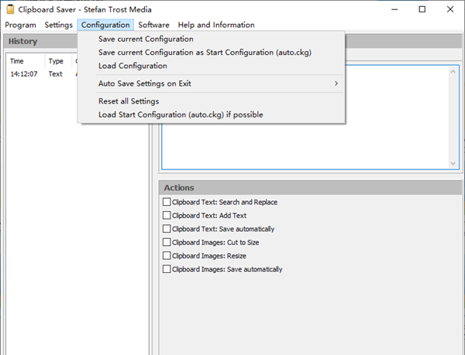The width and height of the screenshot is (465, 355).
Task: Open the Software menu
Action: point(153,25)
